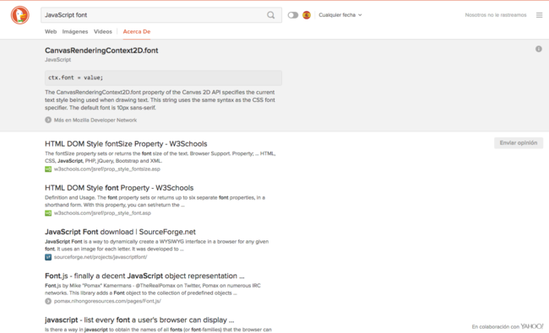Open w3schools.com prop_style_fontsize.asp URL
Viewport: 549px width, 333px height.
(107, 169)
